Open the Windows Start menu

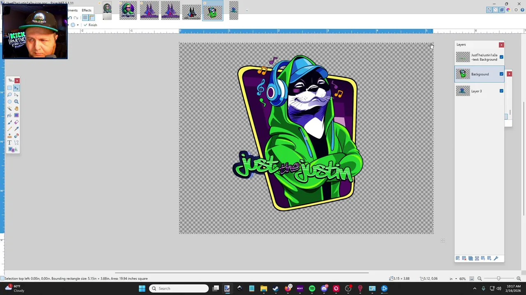tap(142, 288)
